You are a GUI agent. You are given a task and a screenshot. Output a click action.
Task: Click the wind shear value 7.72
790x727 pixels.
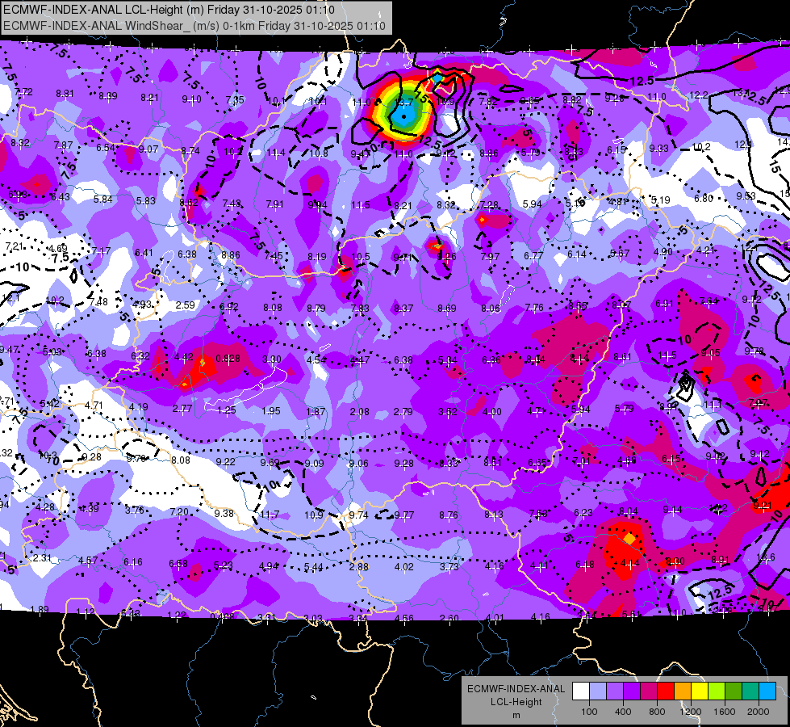[x=23, y=92]
